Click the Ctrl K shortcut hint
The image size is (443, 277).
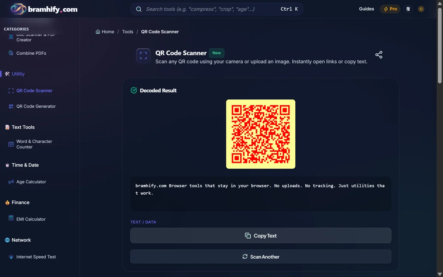[x=289, y=9]
